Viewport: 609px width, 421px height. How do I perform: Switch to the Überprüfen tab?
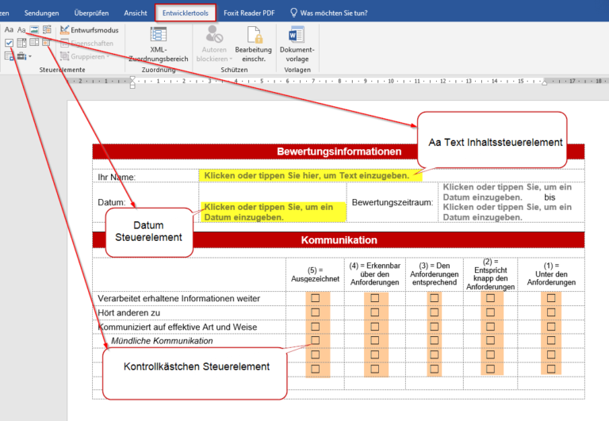coord(91,13)
